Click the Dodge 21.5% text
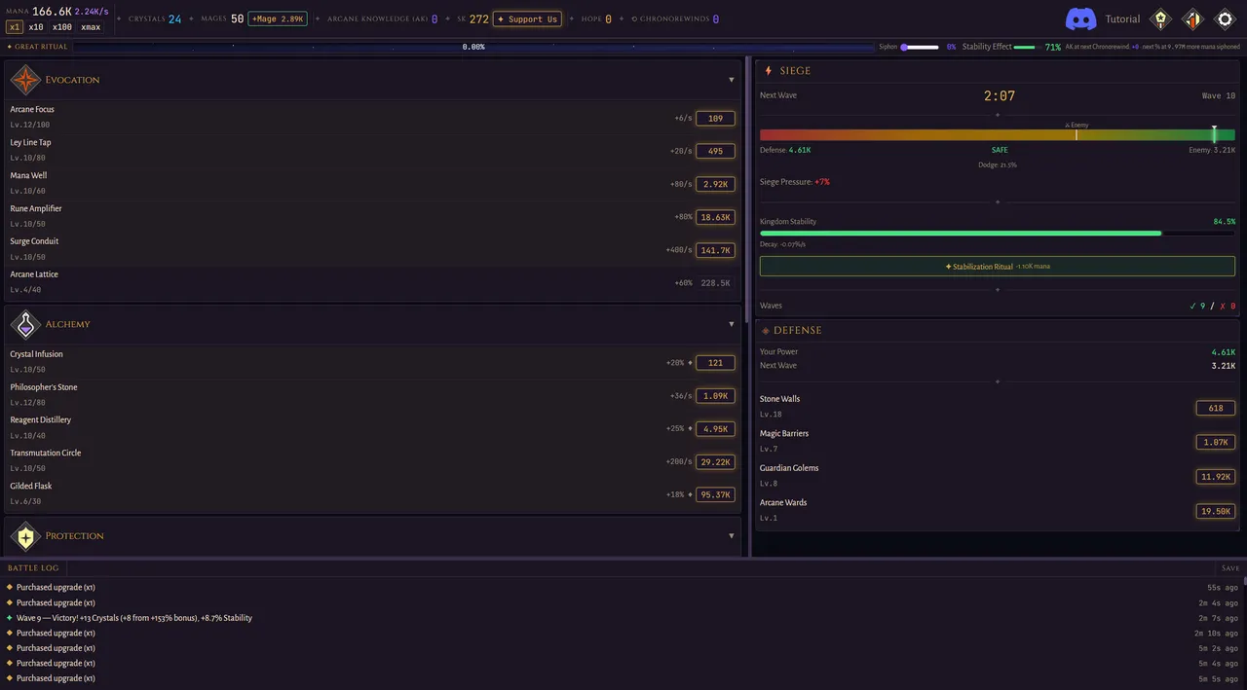 (x=998, y=164)
